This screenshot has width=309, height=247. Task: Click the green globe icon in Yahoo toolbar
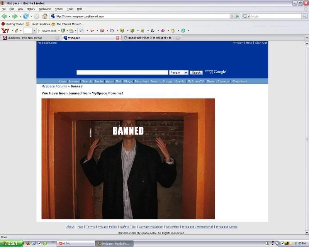click(183, 30)
